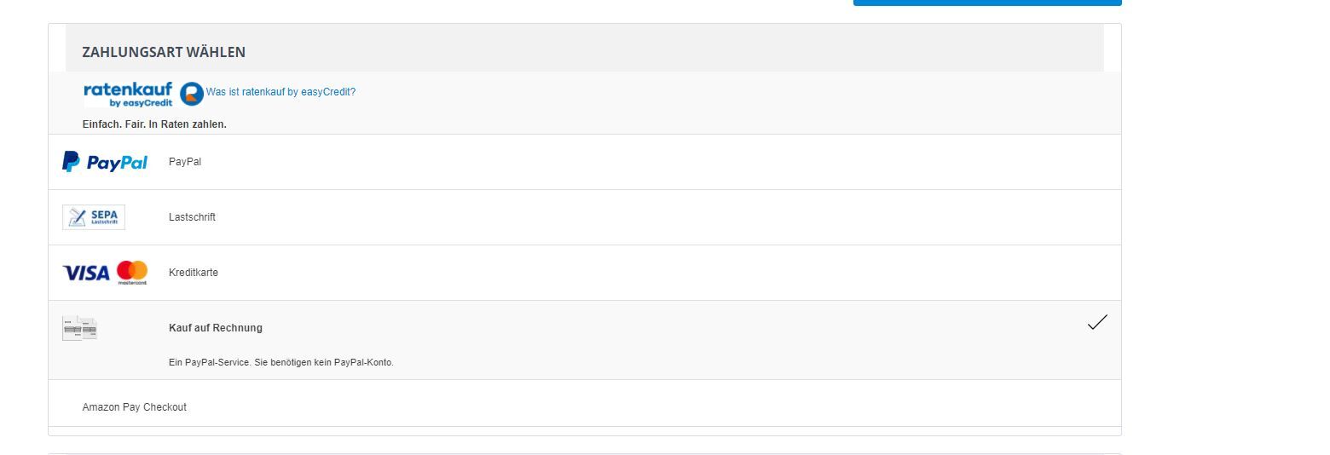1330x455 pixels.
Task: Click the round easyCredit symbol icon
Action: coord(192,93)
